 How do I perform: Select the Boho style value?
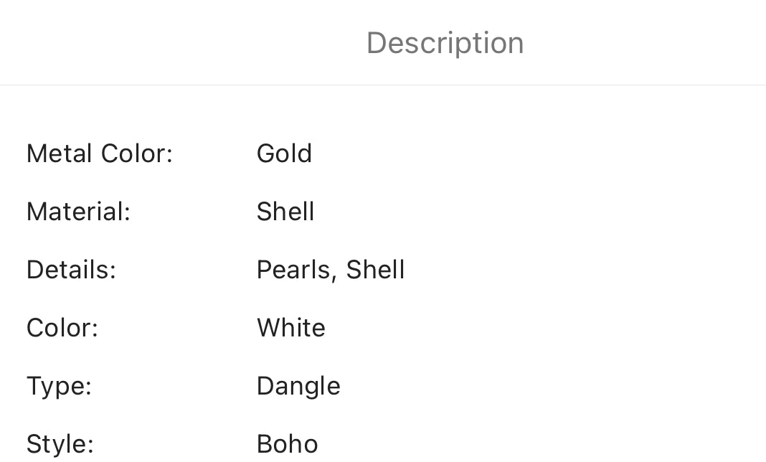[x=287, y=444]
